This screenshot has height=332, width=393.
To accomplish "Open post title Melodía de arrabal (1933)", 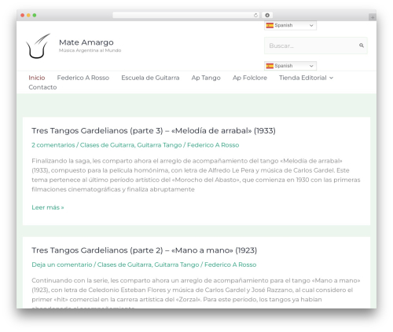I will [x=153, y=130].
